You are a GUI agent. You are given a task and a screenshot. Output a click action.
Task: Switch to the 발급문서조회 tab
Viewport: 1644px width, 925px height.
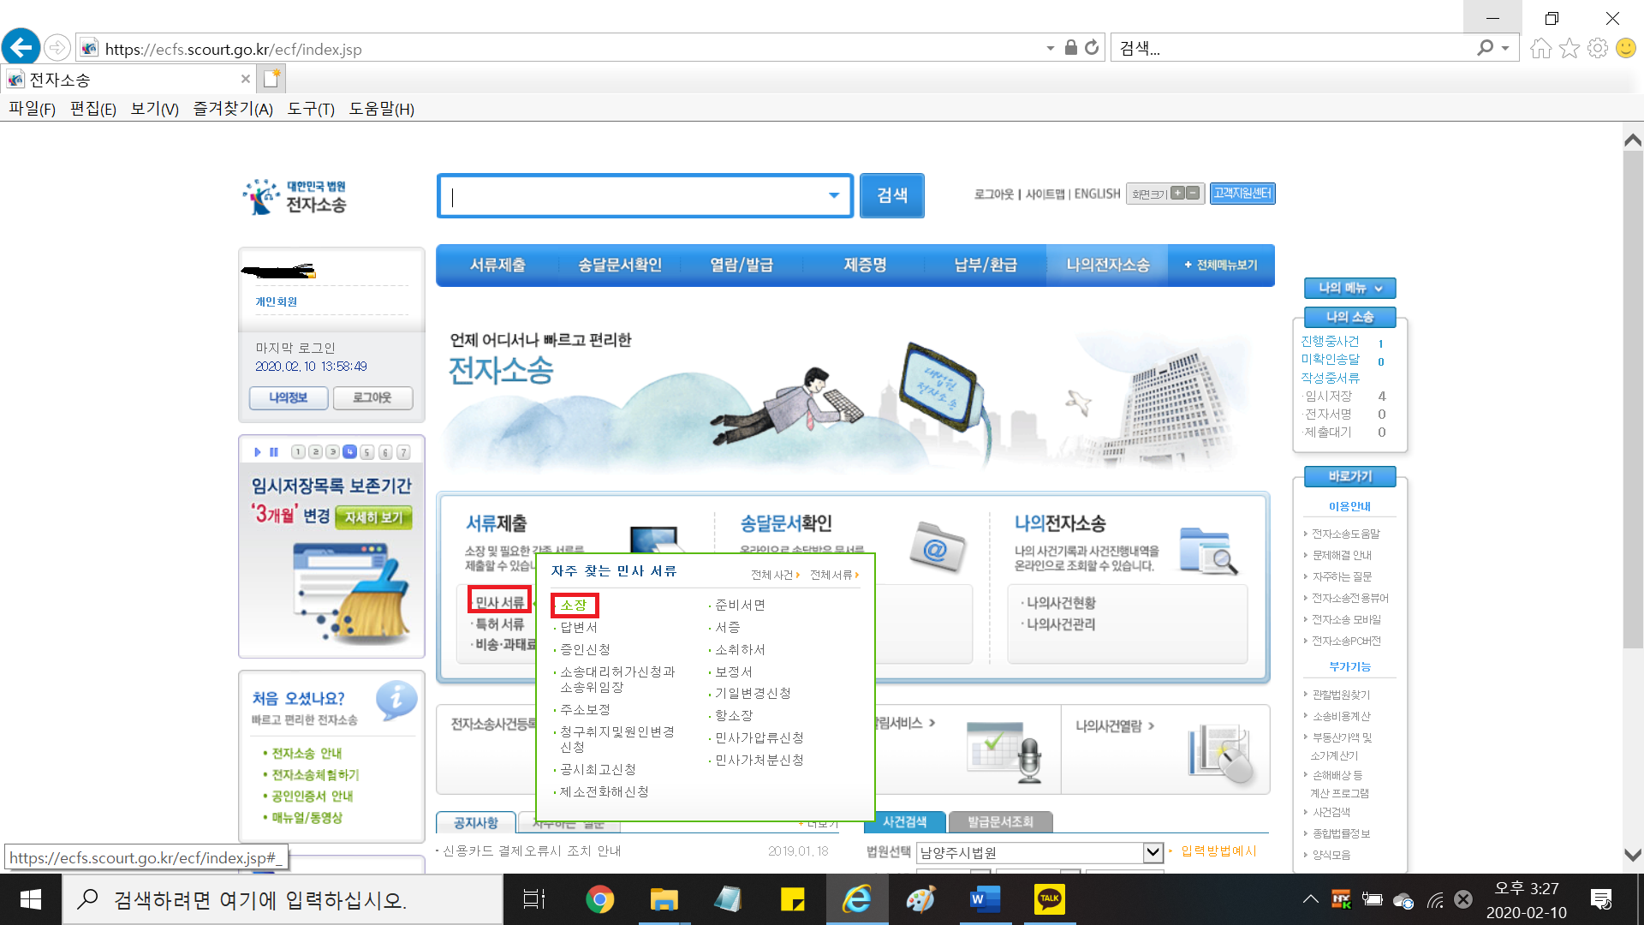[1000, 822]
